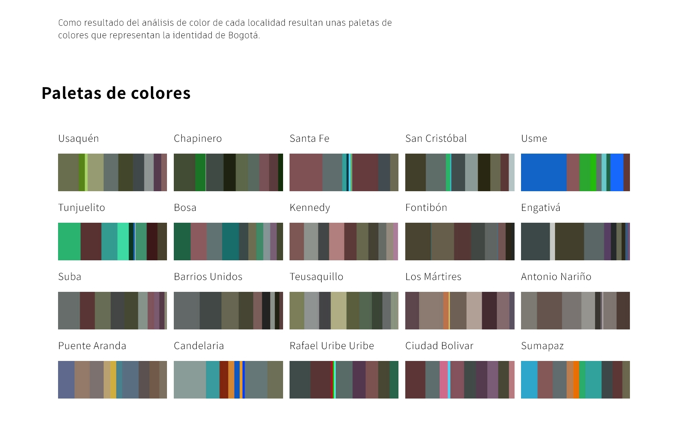Select the Fontibón label
Image resolution: width=688 pixels, height=439 pixels.
tap(426, 208)
